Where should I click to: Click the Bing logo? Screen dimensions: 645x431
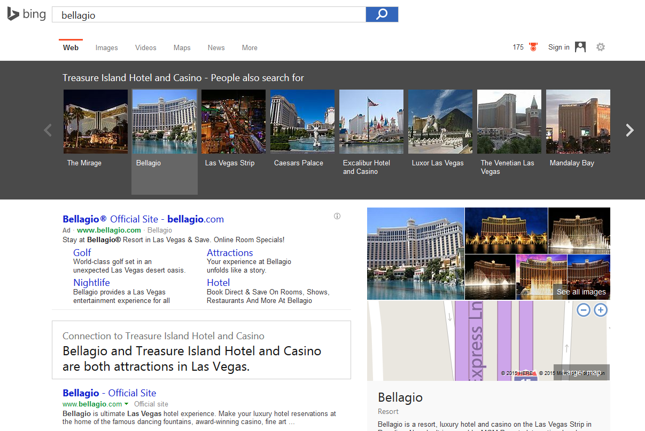[26, 14]
